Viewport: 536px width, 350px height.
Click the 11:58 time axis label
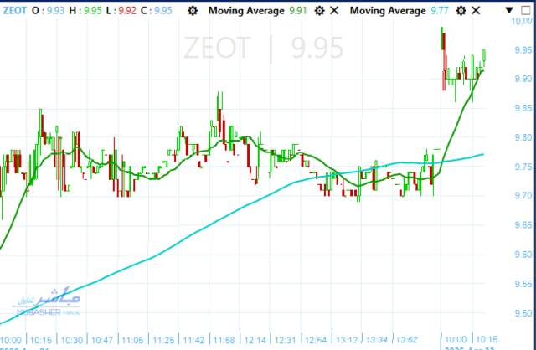(x=224, y=340)
